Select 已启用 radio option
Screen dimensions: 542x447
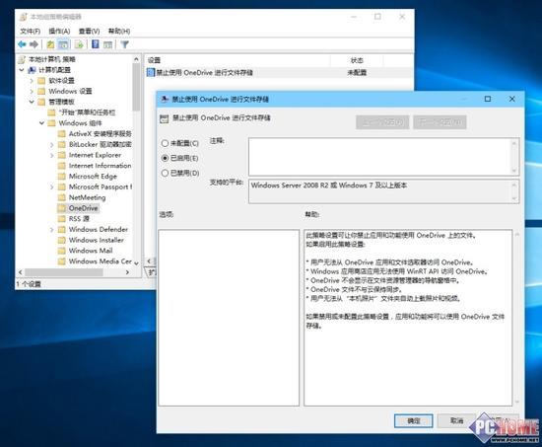tap(165, 158)
